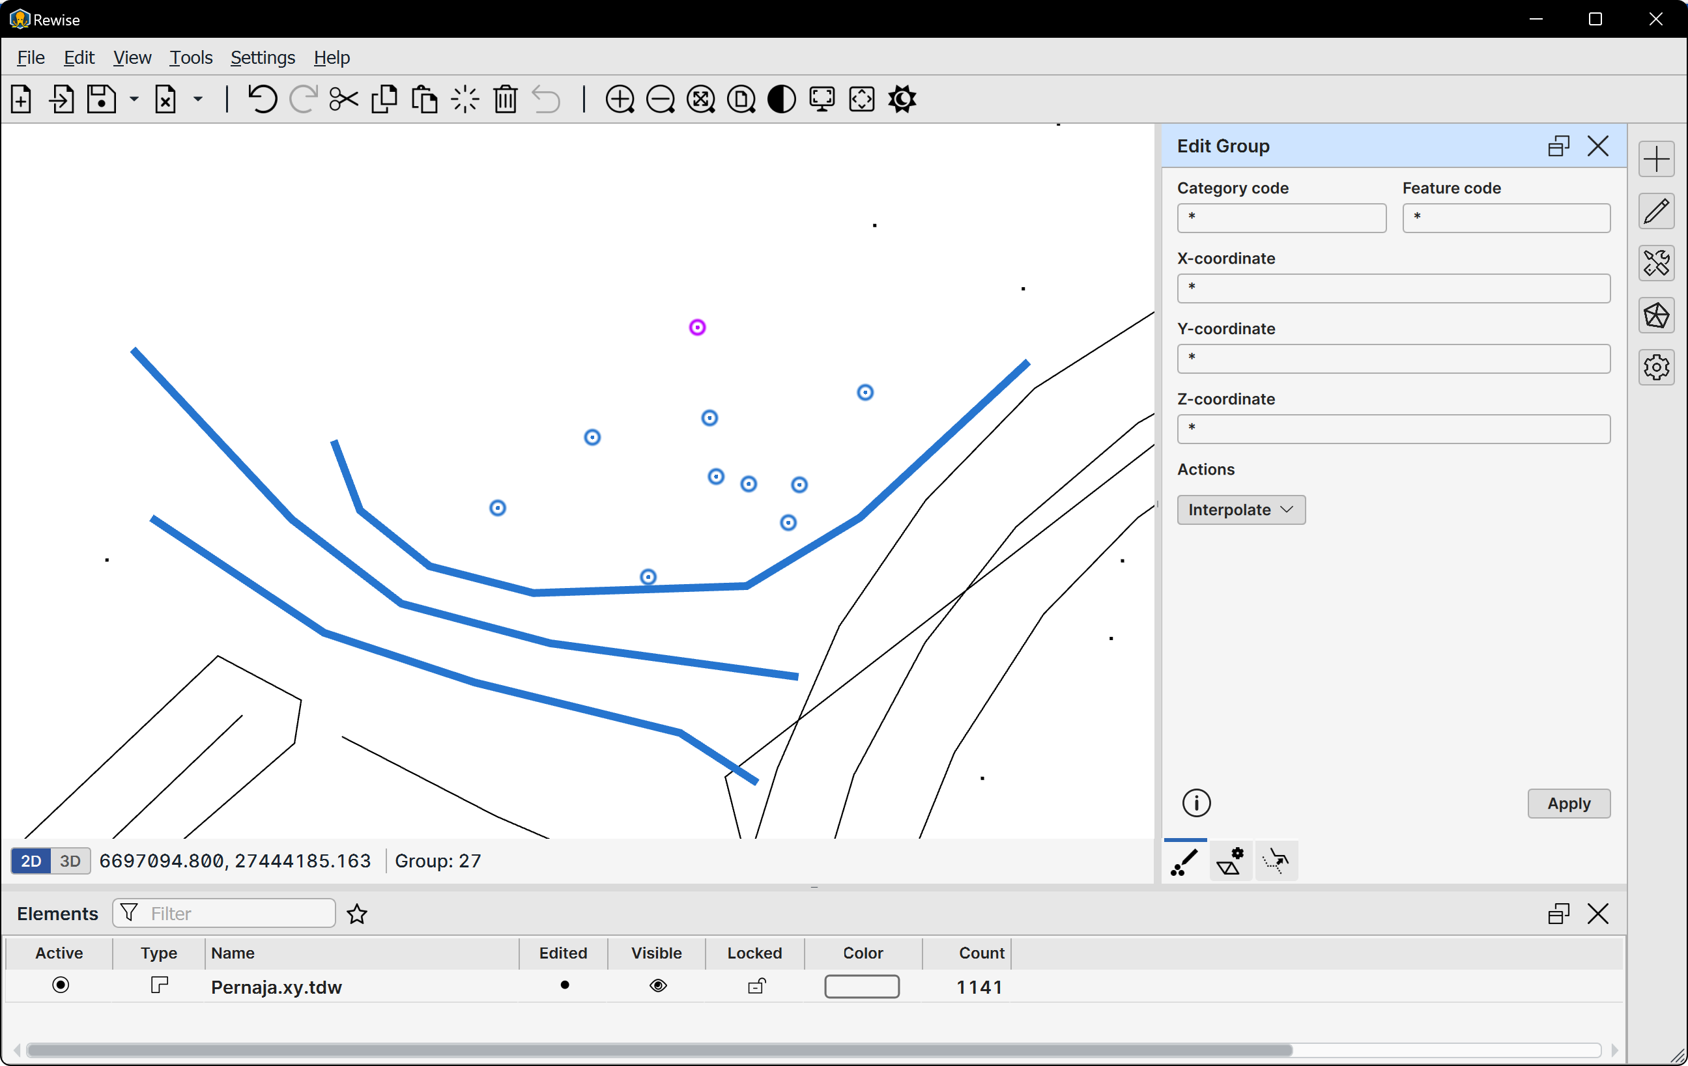Viewport: 1688px width, 1066px height.
Task: Toggle the lock on Pernaja.xy.tdw
Action: pos(756,986)
